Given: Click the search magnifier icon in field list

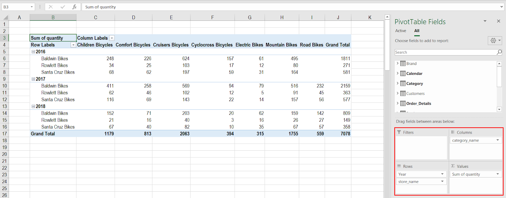Looking at the screenshot, I should point(499,52).
